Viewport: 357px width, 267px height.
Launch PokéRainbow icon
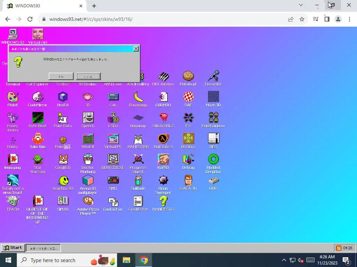213,118
